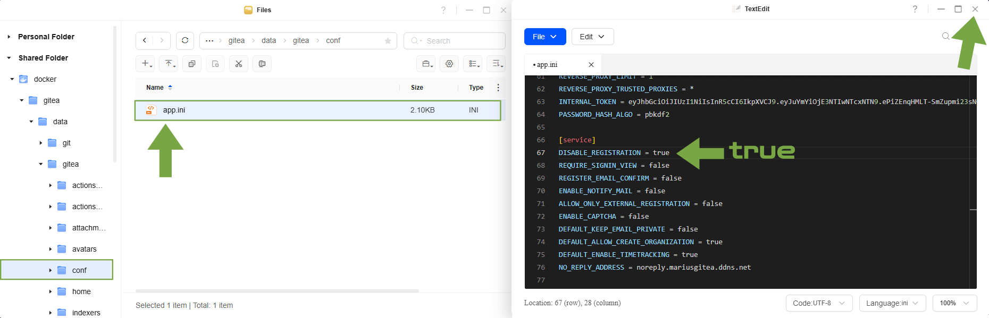Image resolution: width=989 pixels, height=318 pixels.
Task: Click line number 70 in gutter
Action: point(541,191)
